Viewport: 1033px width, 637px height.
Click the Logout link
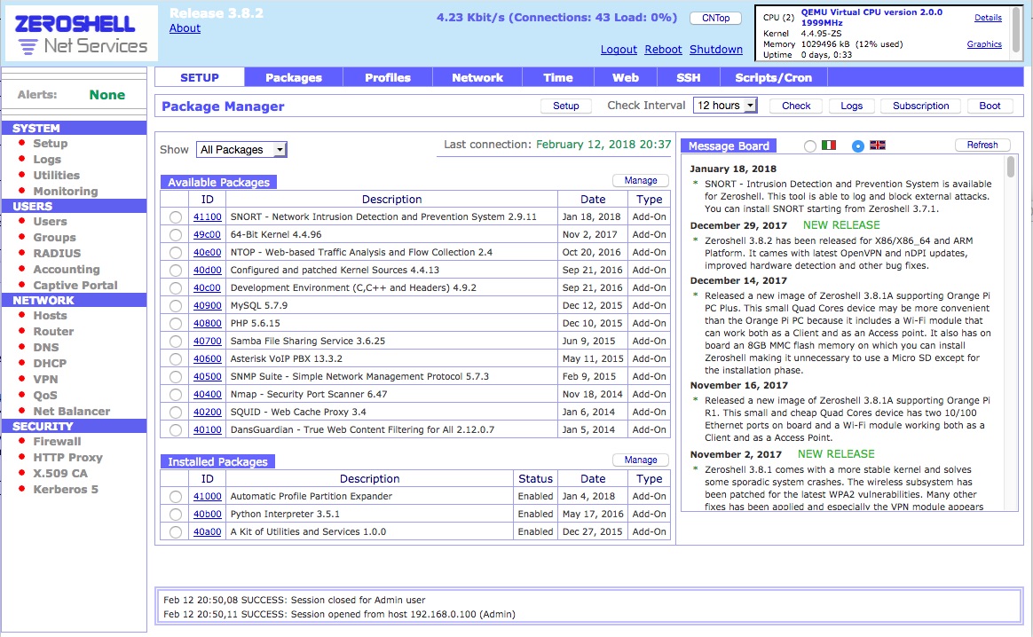coord(619,50)
